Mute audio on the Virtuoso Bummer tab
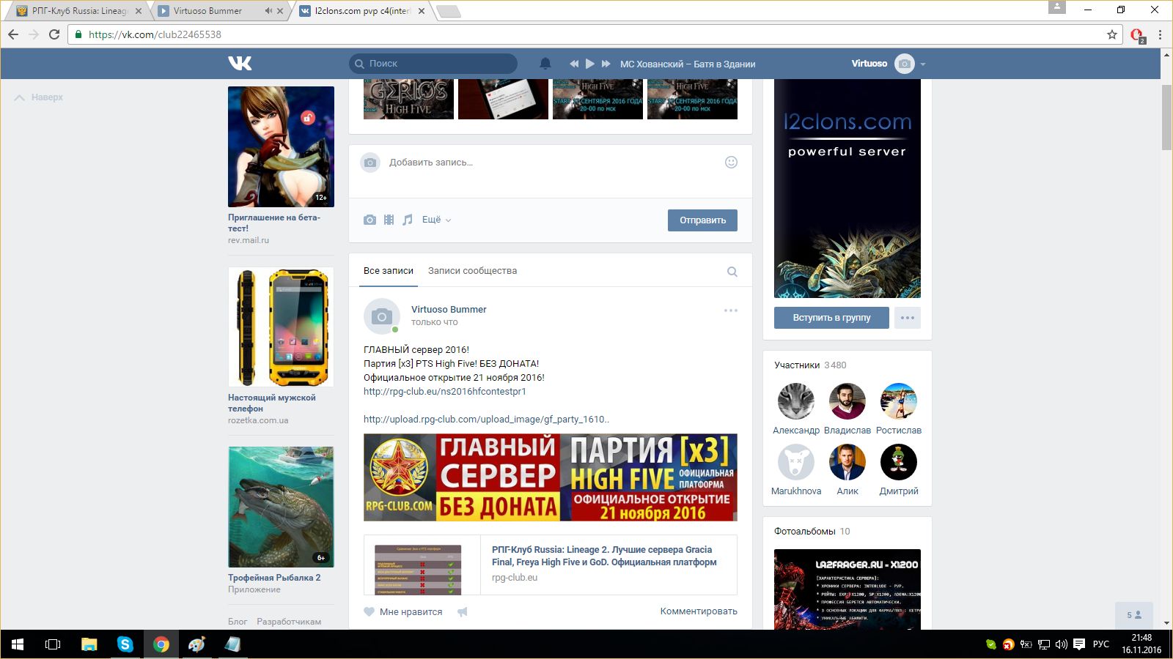 268,11
